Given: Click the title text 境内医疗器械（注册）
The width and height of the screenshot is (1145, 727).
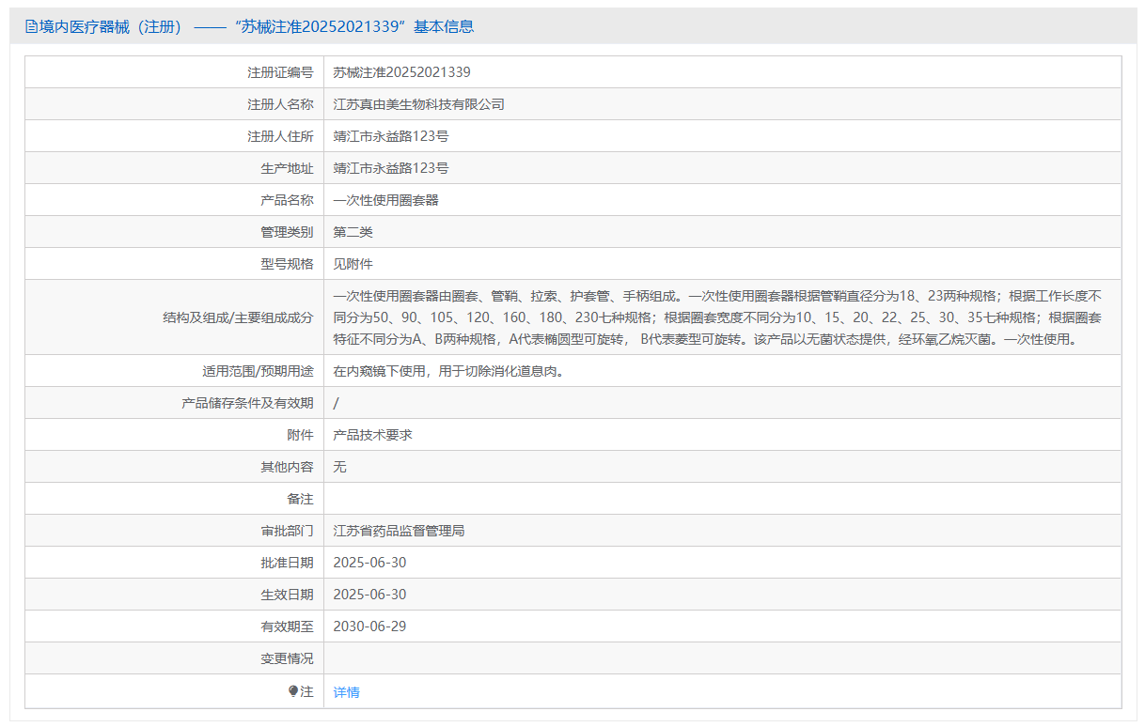Looking at the screenshot, I should [x=111, y=27].
